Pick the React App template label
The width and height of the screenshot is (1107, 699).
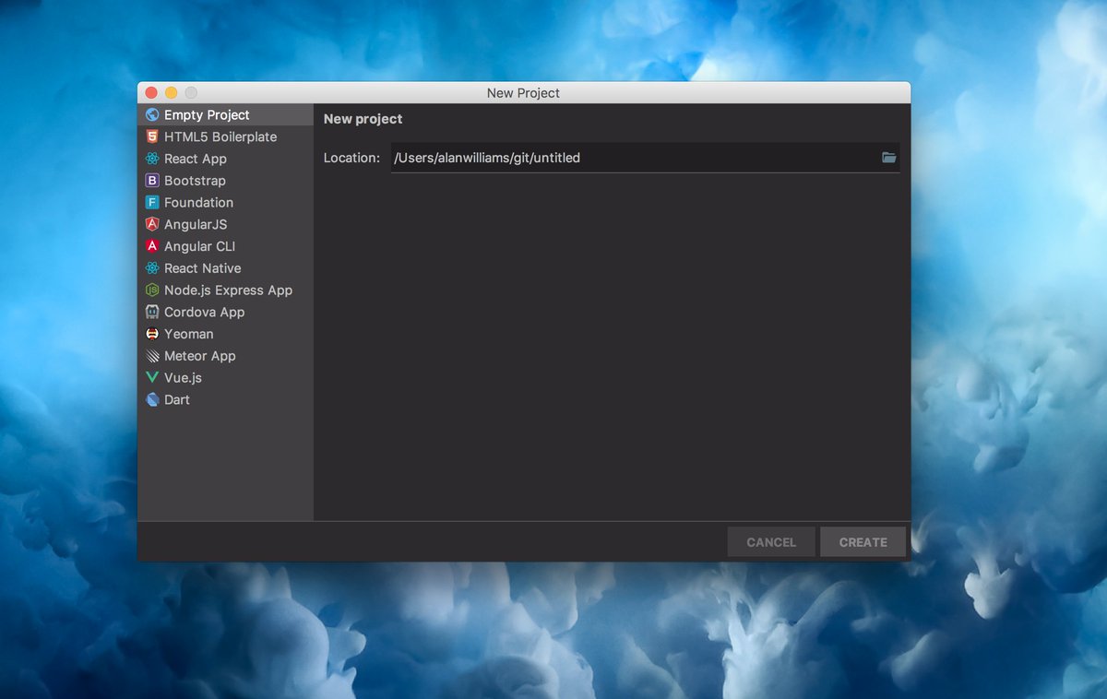(196, 159)
